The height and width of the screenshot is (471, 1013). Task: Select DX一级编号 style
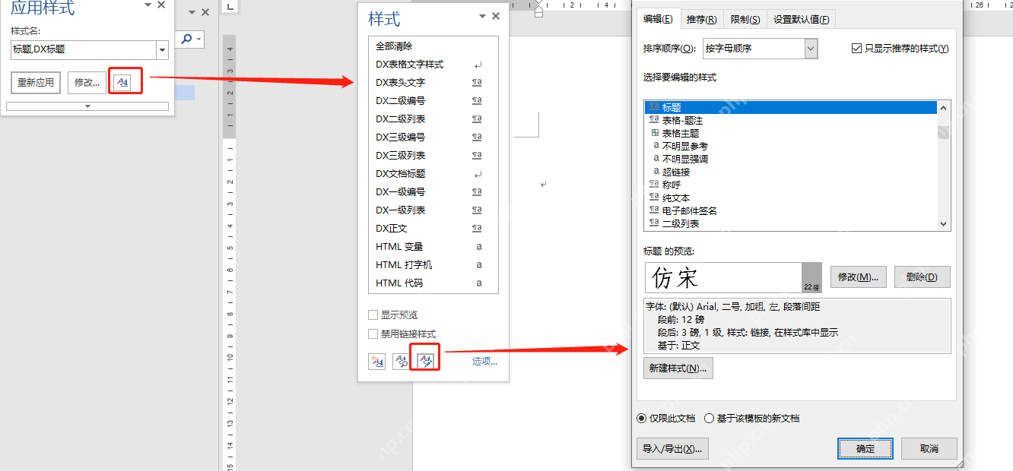433,192
